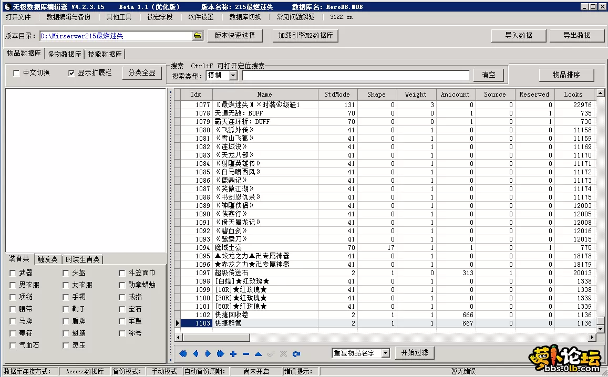This screenshot has width=608, height=377.
Task: Select row 快捷回收卷
Action: coord(384,315)
